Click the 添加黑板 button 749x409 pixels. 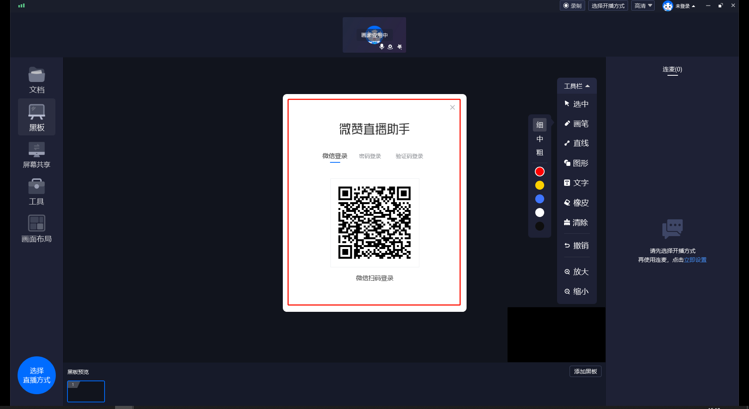tap(585, 372)
